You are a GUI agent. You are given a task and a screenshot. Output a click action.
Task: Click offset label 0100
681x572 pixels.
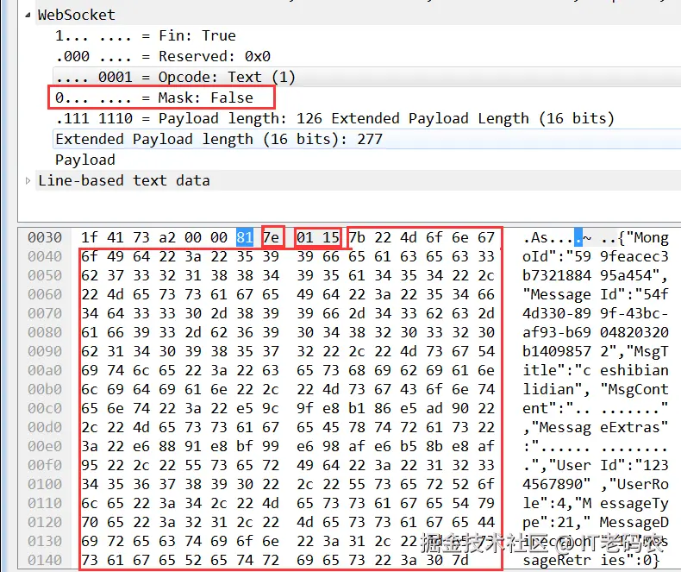tap(45, 484)
